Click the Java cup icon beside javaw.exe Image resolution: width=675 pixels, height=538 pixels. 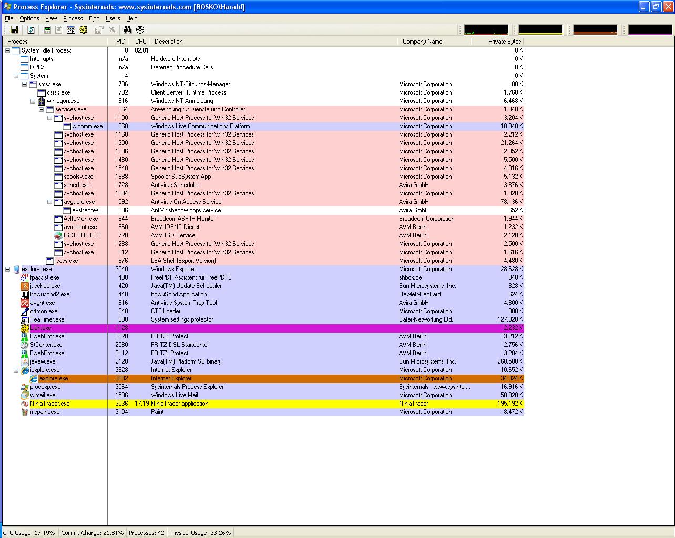[x=24, y=361]
